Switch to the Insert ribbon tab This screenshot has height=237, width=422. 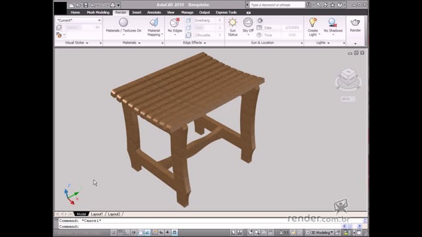coord(136,13)
